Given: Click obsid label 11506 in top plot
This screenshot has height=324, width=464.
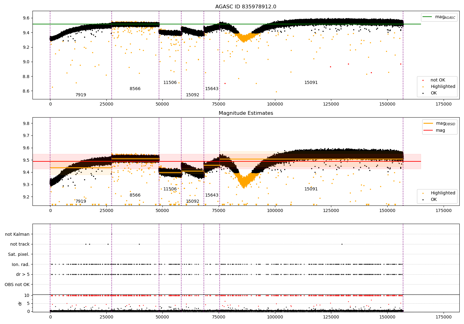Looking at the screenshot, I should 170,83.
